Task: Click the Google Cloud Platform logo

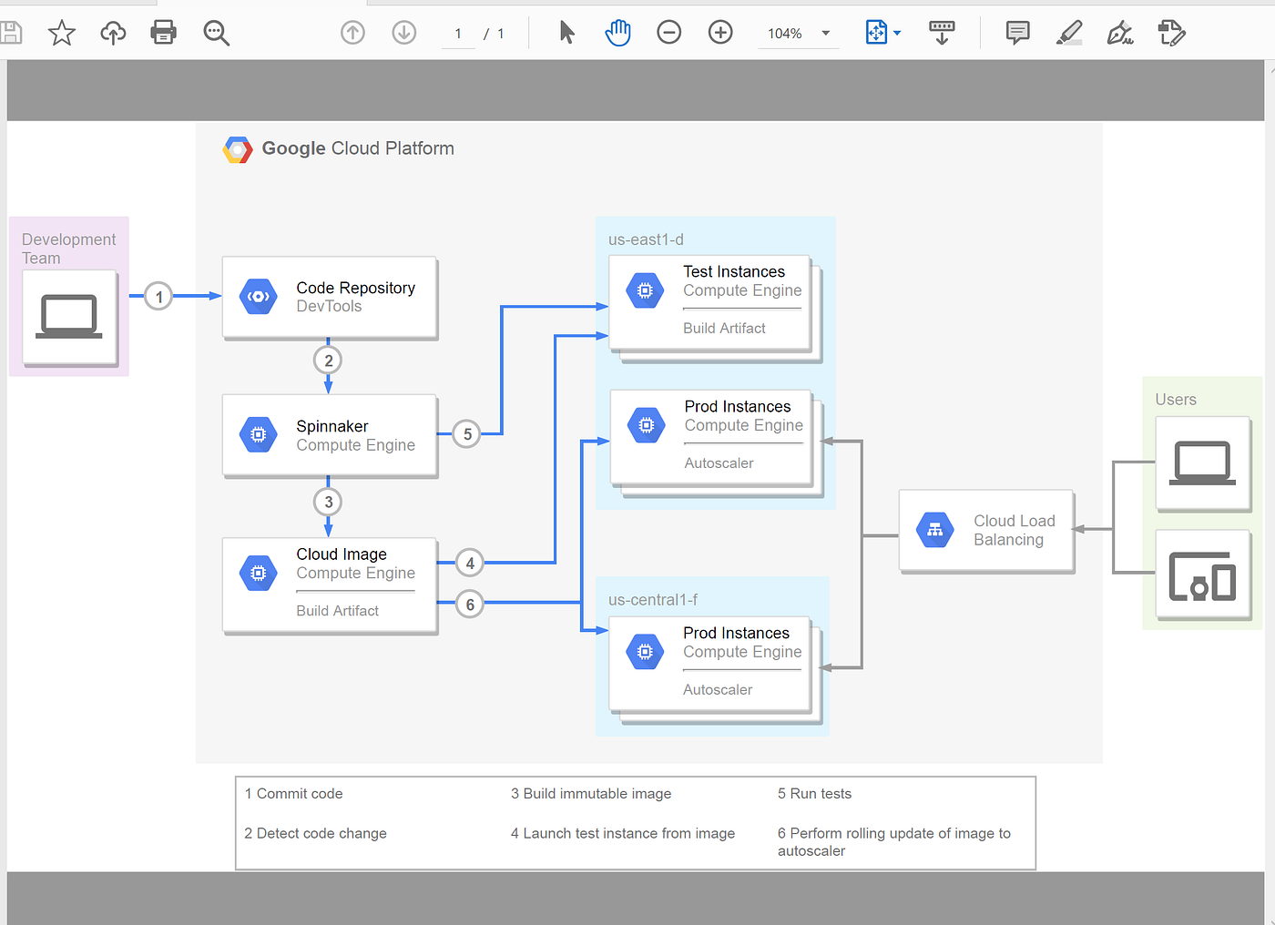Action: [238, 149]
